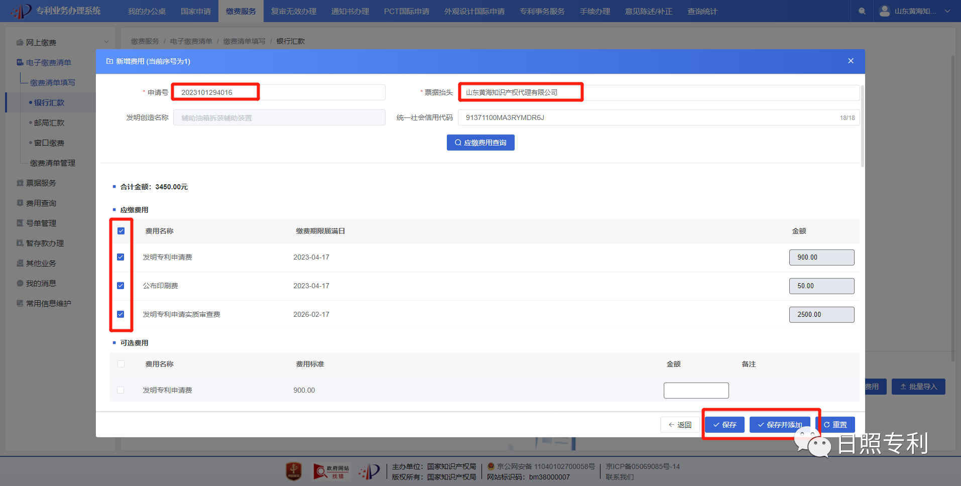The image size is (961, 486).
Task: Click the 费用查询 sidebar icon
Action: pos(20,203)
